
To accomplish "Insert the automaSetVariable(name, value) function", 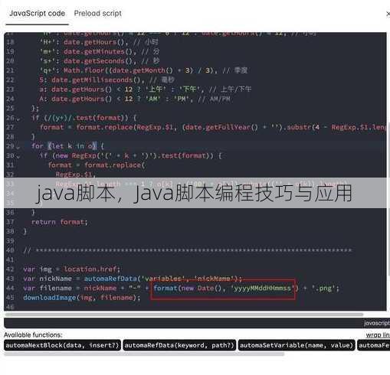I will point(297,345).
